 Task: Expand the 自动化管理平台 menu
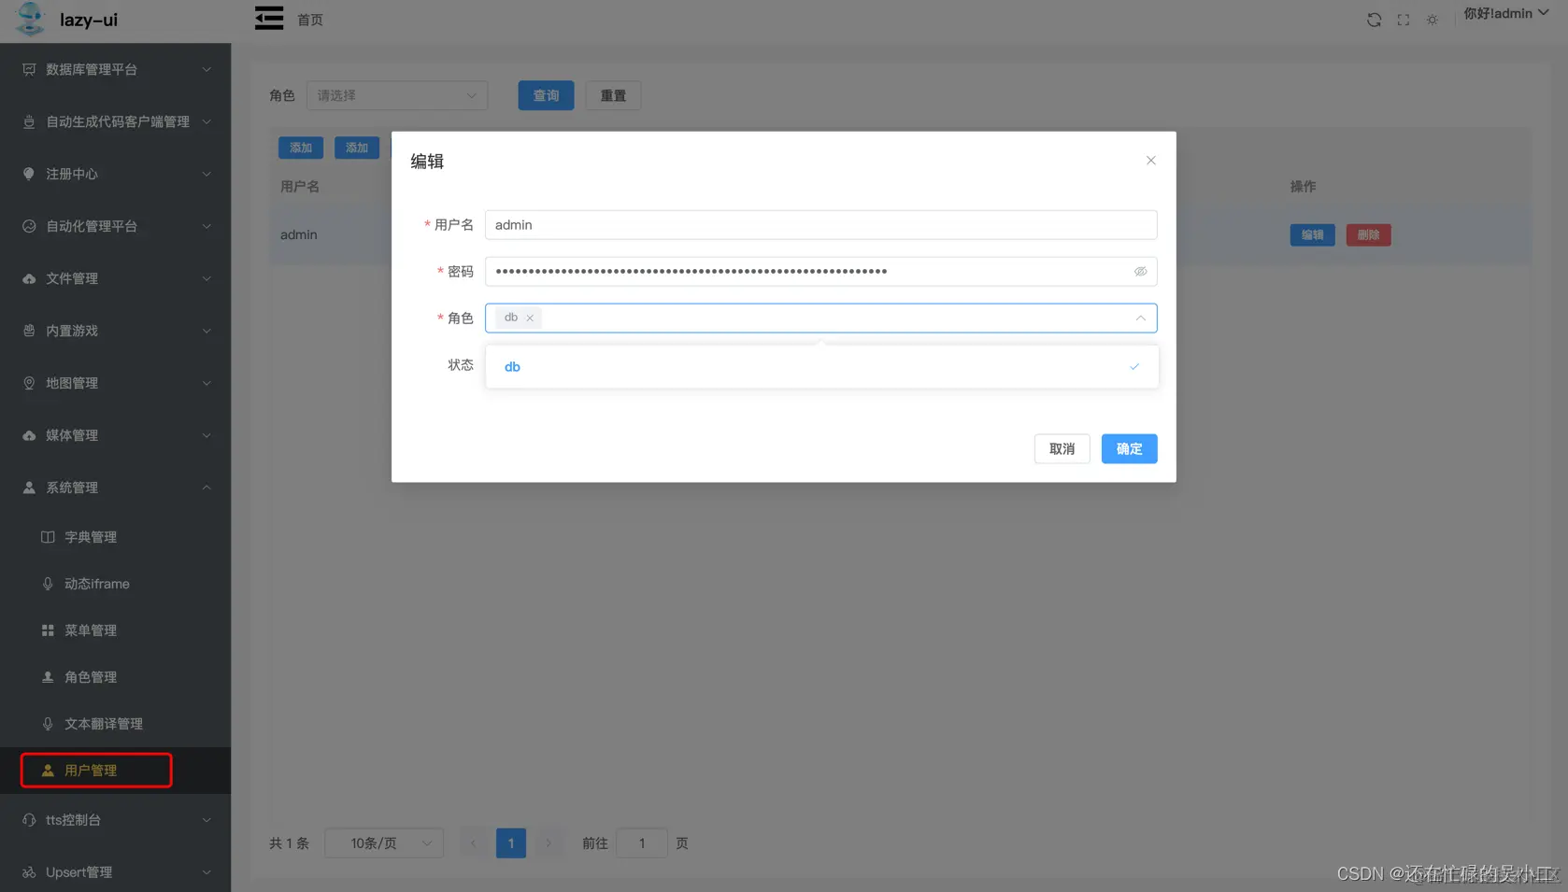116,226
